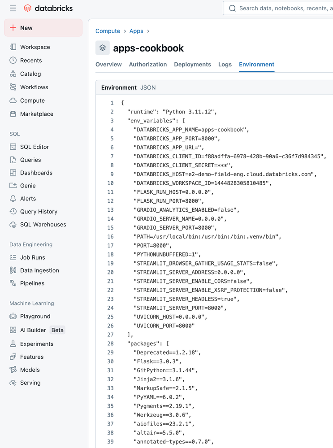Create a new item with New button

(x=43, y=28)
